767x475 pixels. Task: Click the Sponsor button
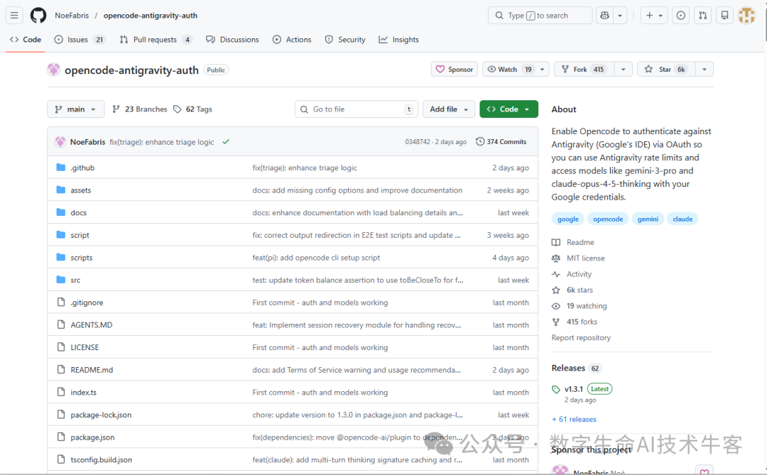click(x=455, y=69)
